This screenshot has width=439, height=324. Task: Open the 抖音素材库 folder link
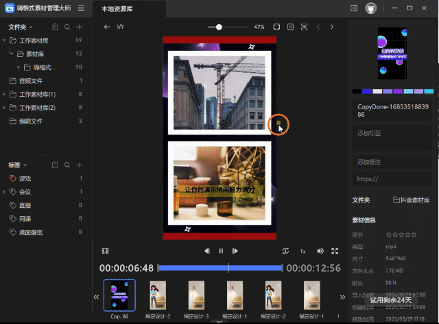pyautogui.click(x=411, y=200)
